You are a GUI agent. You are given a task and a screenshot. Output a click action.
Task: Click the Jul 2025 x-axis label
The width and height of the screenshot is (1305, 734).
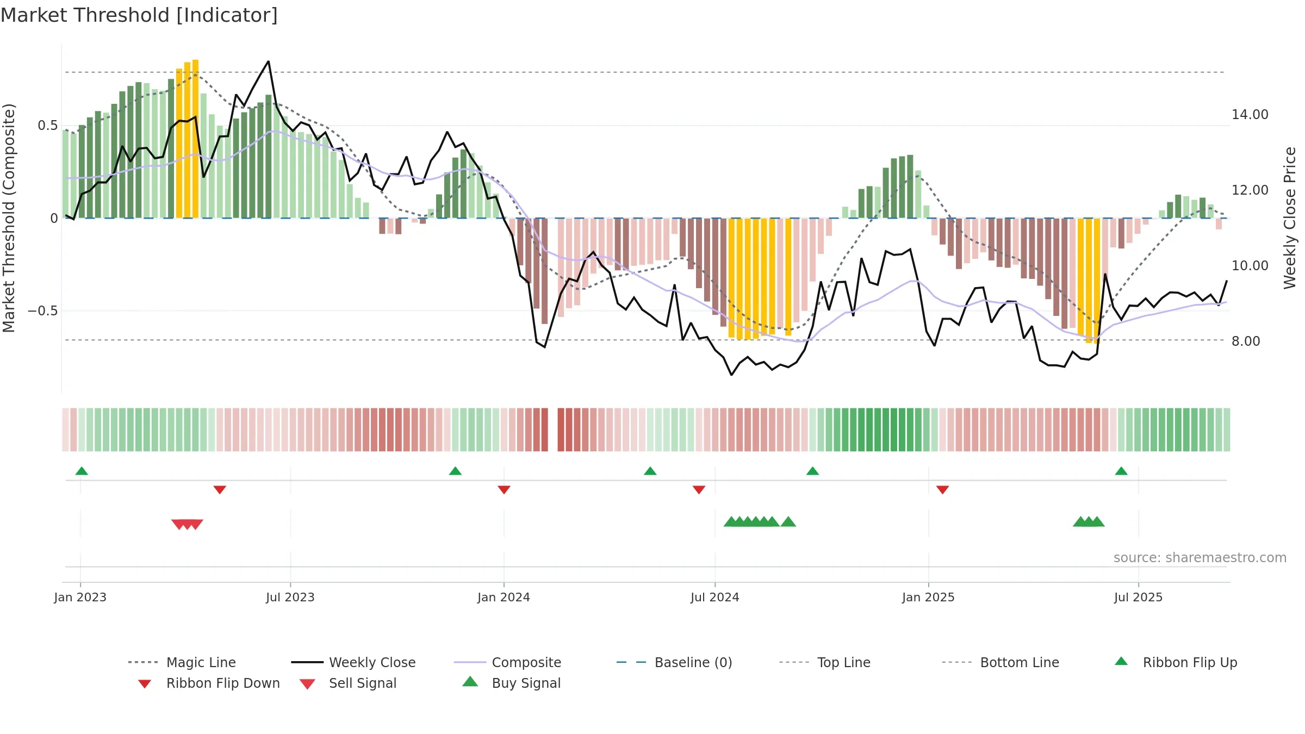coord(1139,597)
